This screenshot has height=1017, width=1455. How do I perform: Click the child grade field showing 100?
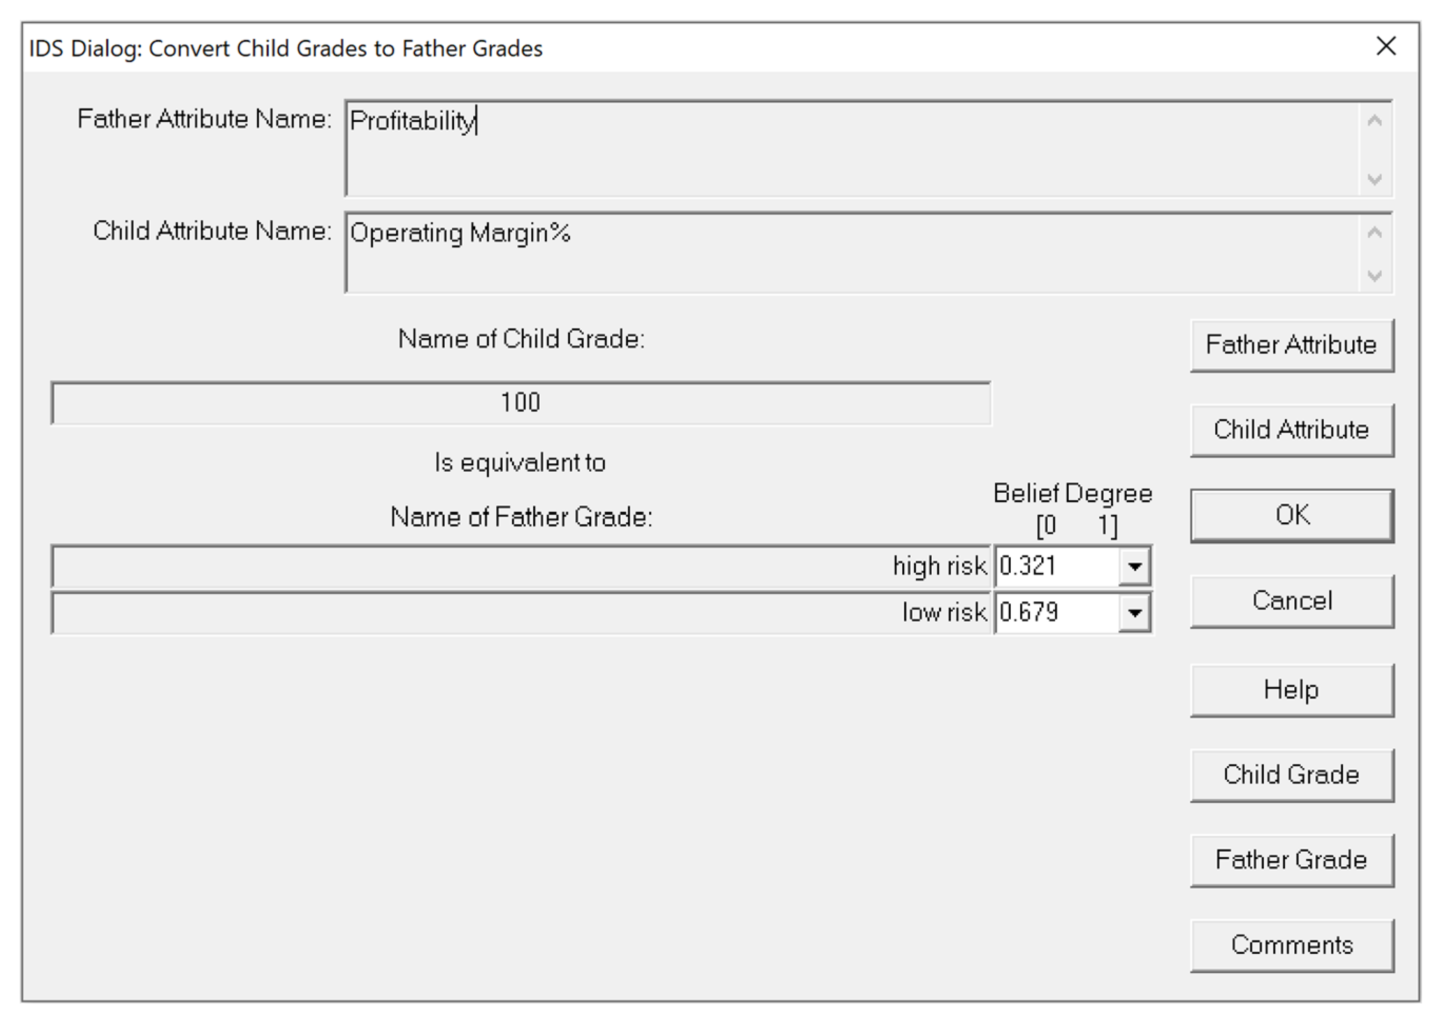[520, 403]
